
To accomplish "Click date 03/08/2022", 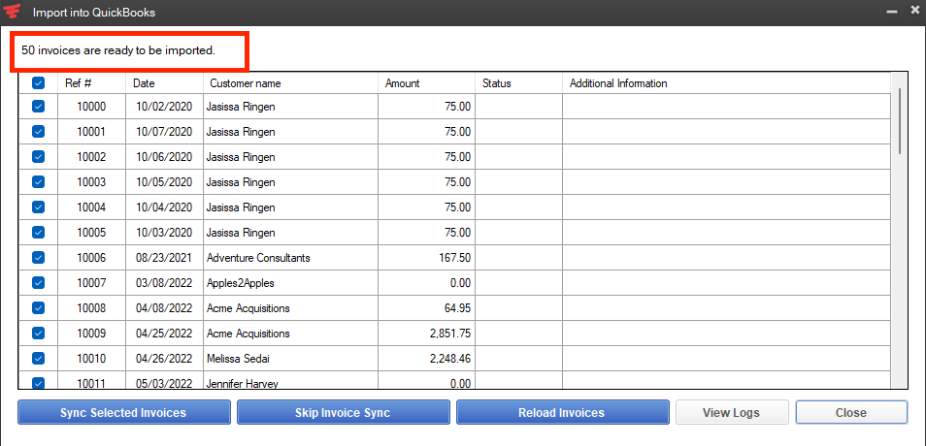I will click(164, 283).
